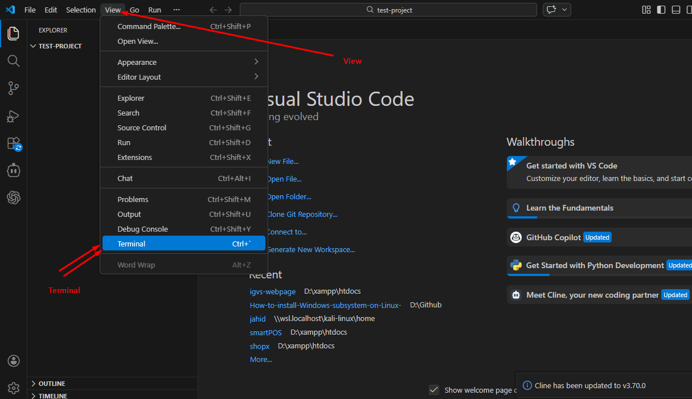Open the Go menu

pos(134,10)
